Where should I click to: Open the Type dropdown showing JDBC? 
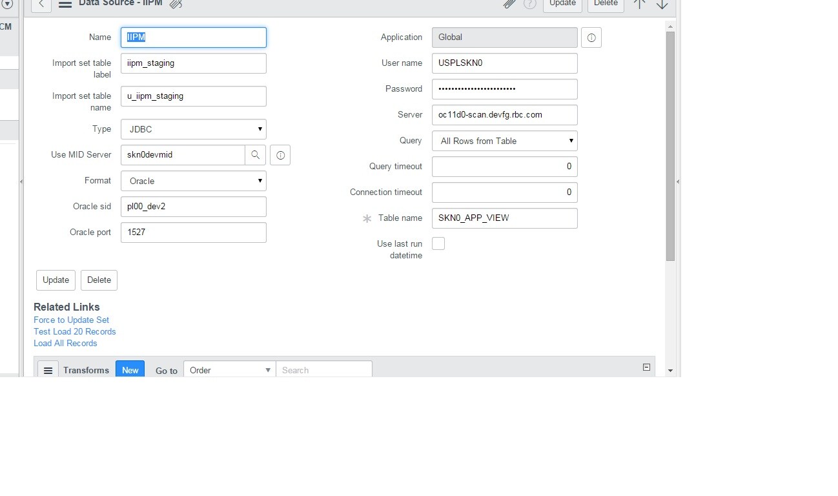194,129
